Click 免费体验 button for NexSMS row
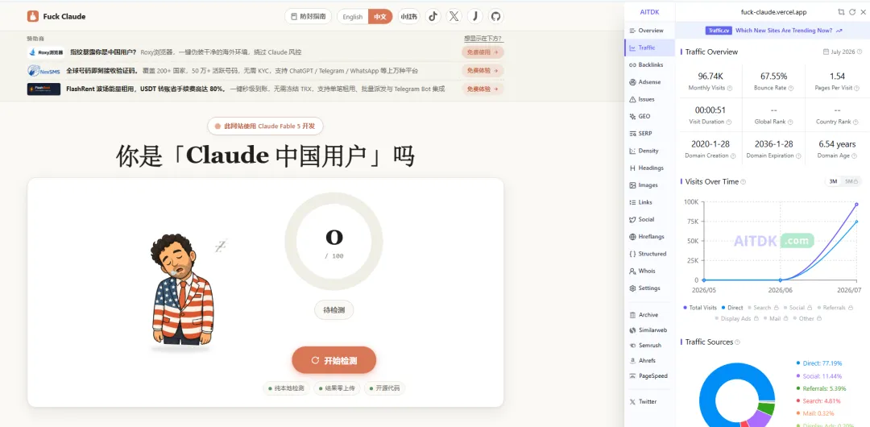870x427 pixels. [x=483, y=71]
